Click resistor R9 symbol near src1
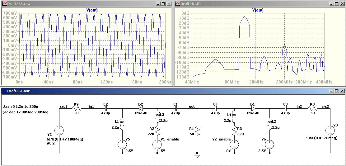Screen dimensions: 346x166 pyautogui.click(x=76, y=108)
